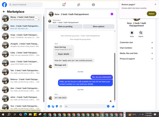Open Jhorgelis conversation
The image size is (159, 117).
(x=21, y=45)
